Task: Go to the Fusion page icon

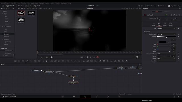Action: point(85,97)
